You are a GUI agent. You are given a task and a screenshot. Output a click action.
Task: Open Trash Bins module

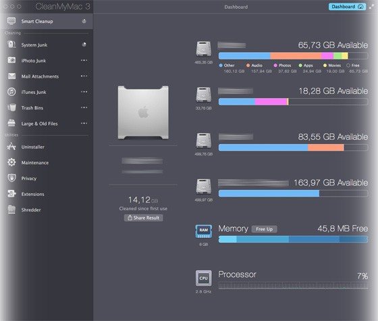point(47,107)
